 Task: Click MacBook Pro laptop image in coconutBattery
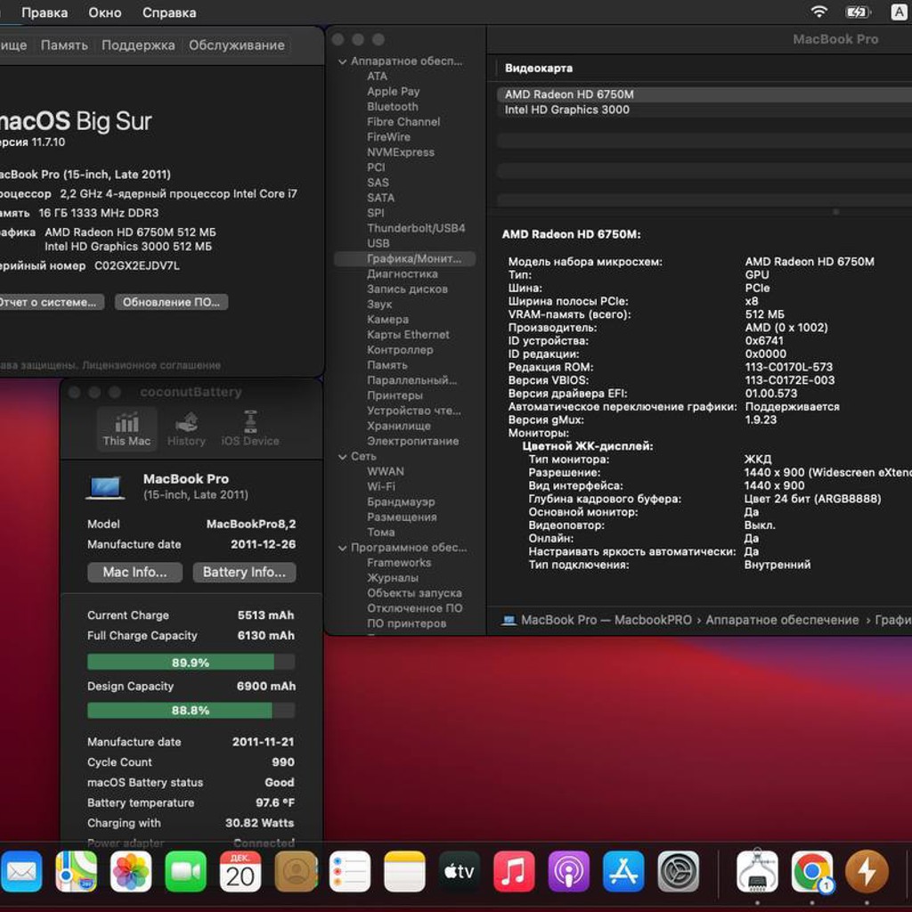pos(105,487)
